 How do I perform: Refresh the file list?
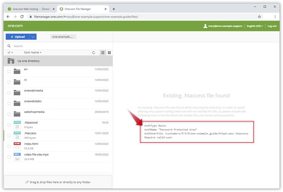pos(94,53)
